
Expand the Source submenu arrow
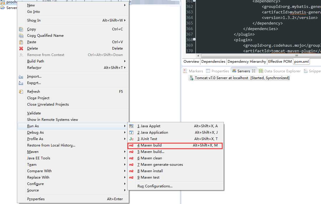(x=125, y=190)
